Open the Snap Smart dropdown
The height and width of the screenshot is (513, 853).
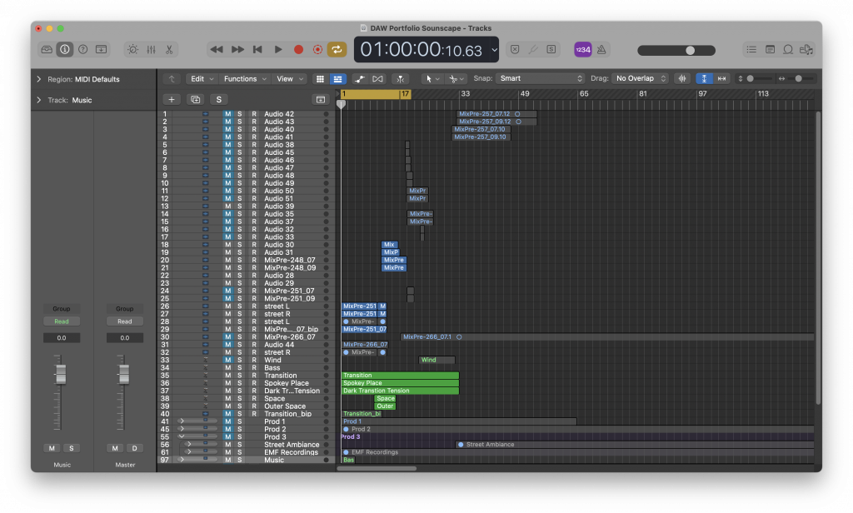tap(540, 79)
